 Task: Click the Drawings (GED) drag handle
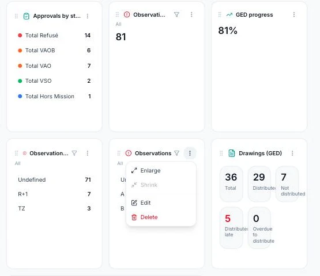(x=221, y=153)
